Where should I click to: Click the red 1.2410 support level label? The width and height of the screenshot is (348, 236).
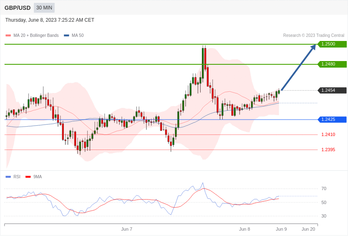pyautogui.click(x=328, y=135)
